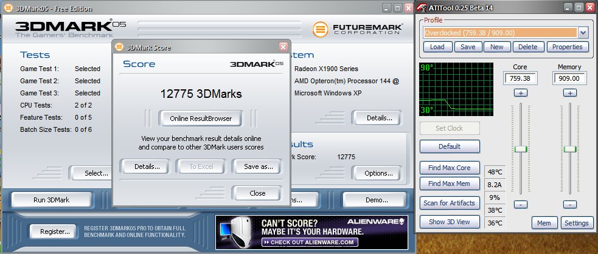The image size is (598, 254).
Task: Click the Core clock value field
Action: [x=521, y=79]
